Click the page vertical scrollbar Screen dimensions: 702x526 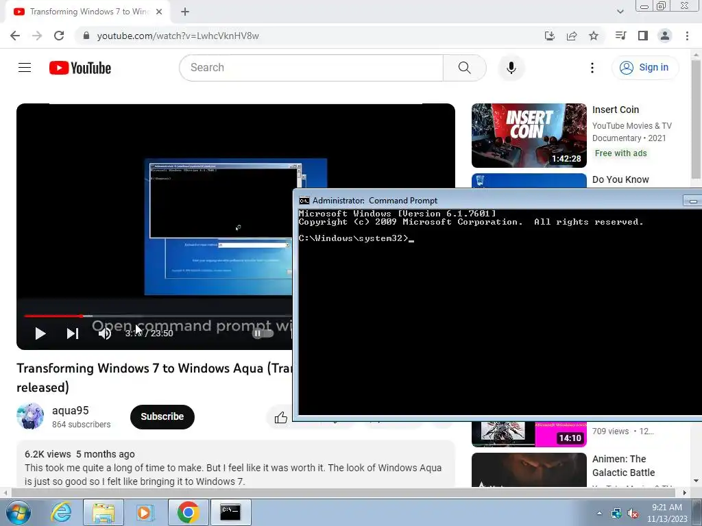(697, 118)
